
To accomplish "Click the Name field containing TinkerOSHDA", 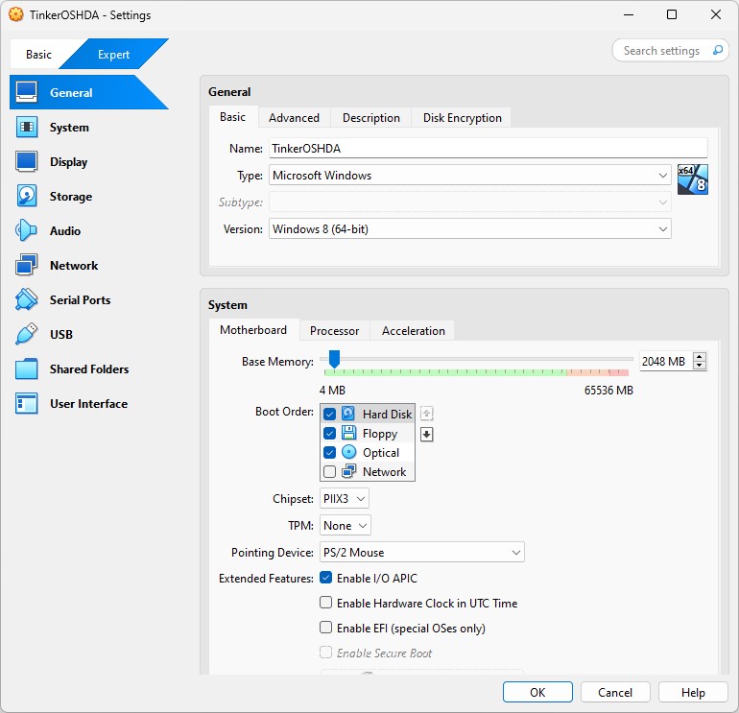I will (x=489, y=148).
